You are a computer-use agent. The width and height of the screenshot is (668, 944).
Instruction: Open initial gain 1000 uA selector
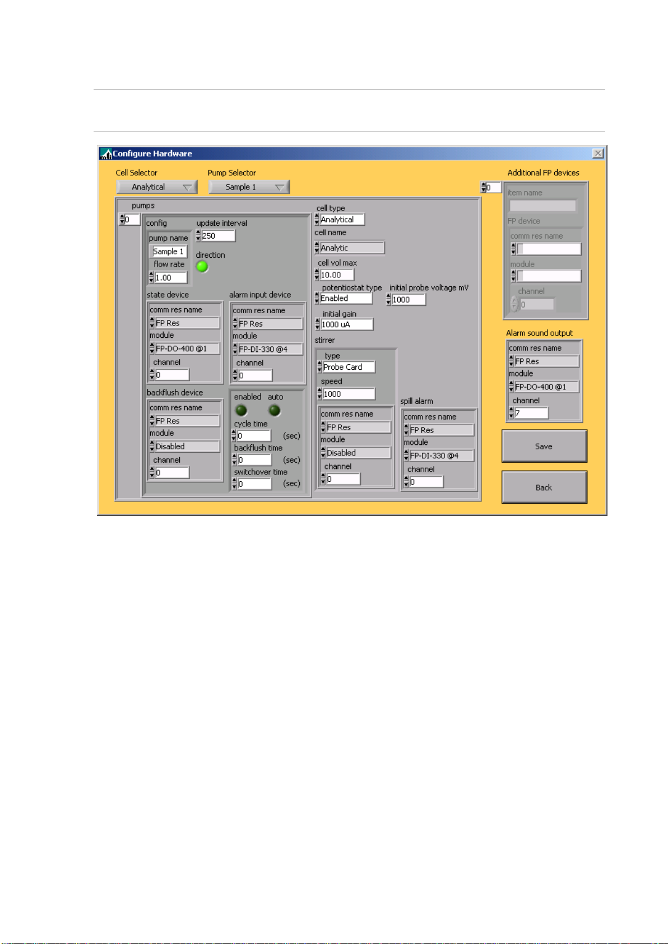[347, 324]
